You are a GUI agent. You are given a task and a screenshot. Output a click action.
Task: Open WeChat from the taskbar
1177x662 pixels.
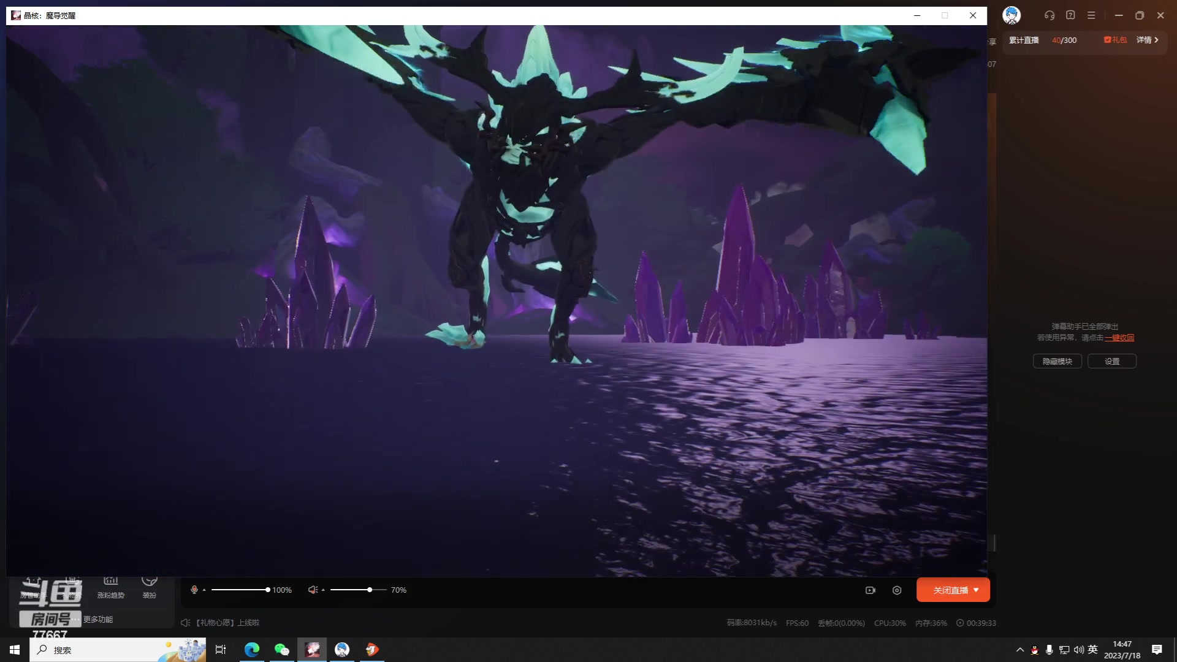pos(282,650)
